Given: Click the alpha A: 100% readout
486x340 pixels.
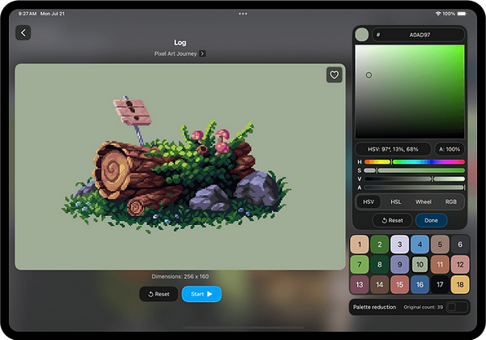Looking at the screenshot, I should click(x=450, y=149).
